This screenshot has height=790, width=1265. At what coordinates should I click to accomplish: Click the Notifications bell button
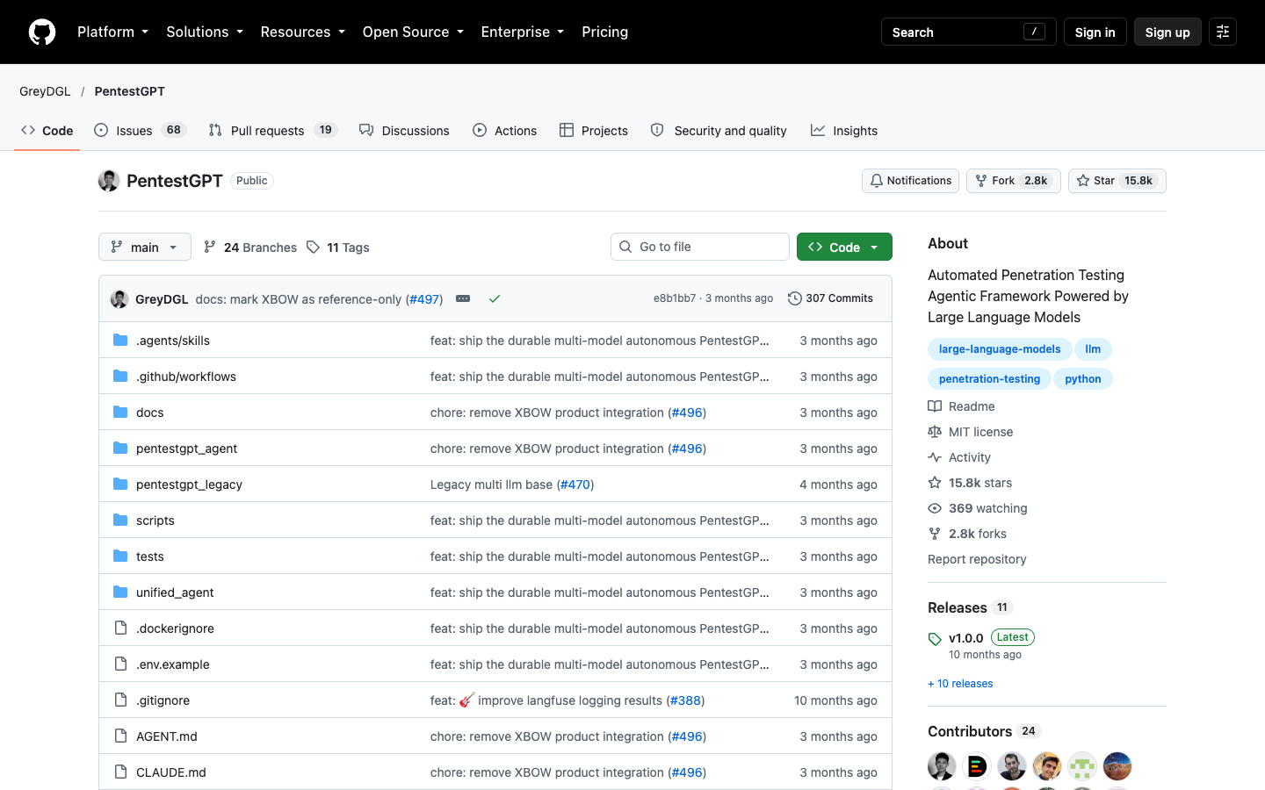910,181
